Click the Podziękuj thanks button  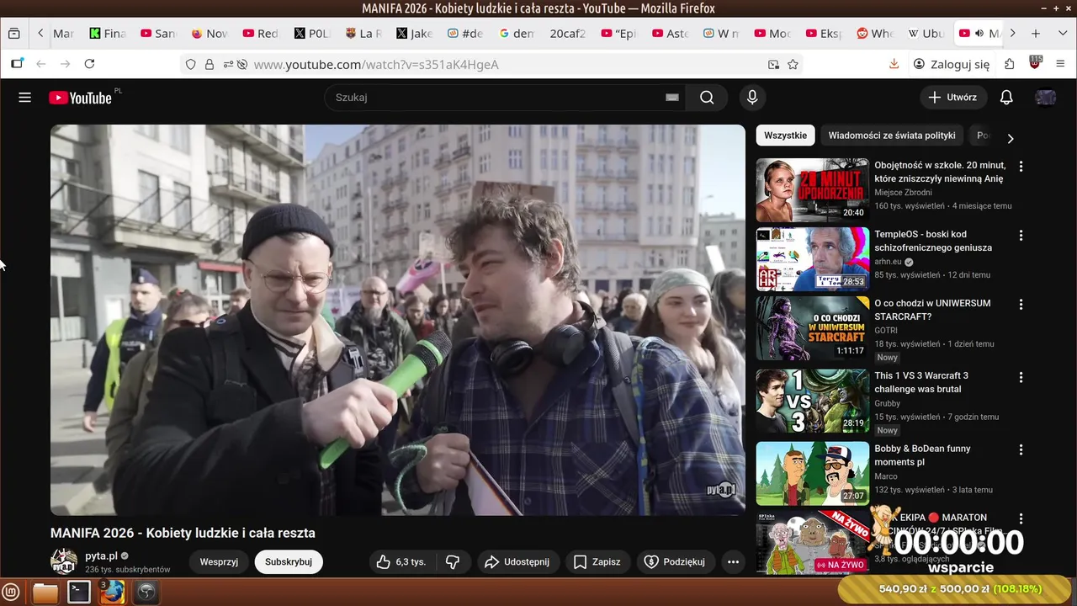click(x=676, y=562)
